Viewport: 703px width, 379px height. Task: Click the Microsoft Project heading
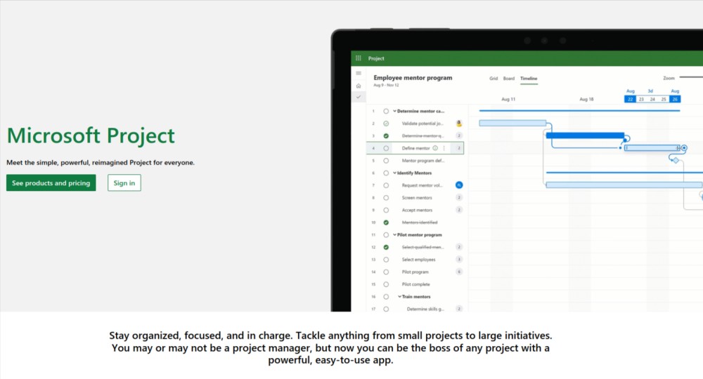(91, 135)
